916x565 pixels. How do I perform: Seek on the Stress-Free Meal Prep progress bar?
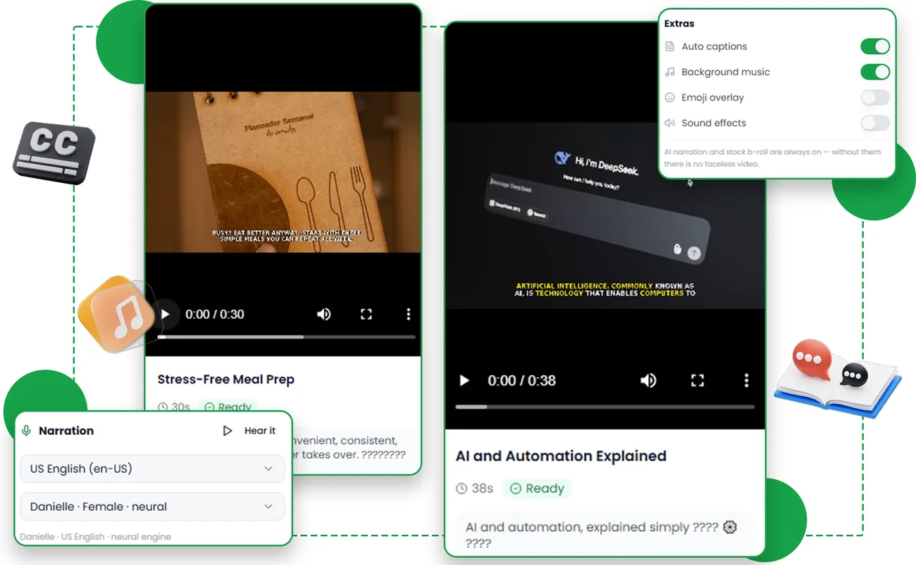click(x=286, y=337)
